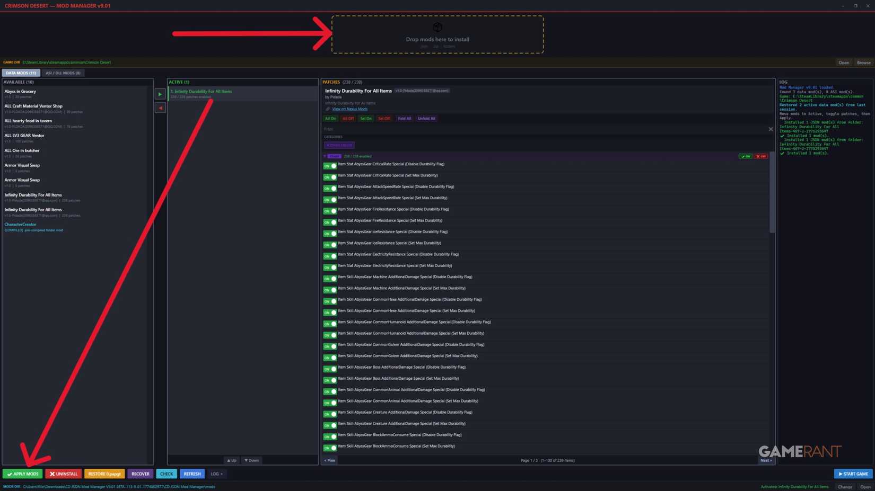Select ALL hearty food in tavern mod
The height and width of the screenshot is (491, 875).
(x=75, y=123)
